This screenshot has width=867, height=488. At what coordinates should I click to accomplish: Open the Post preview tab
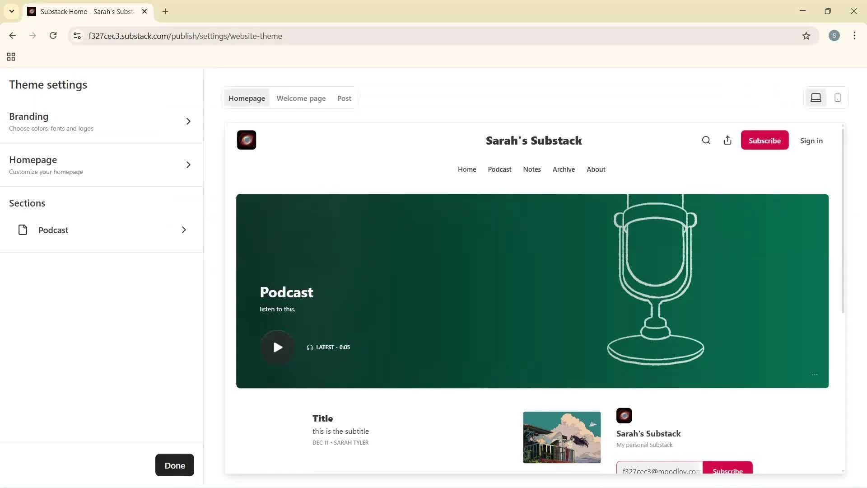point(344,98)
